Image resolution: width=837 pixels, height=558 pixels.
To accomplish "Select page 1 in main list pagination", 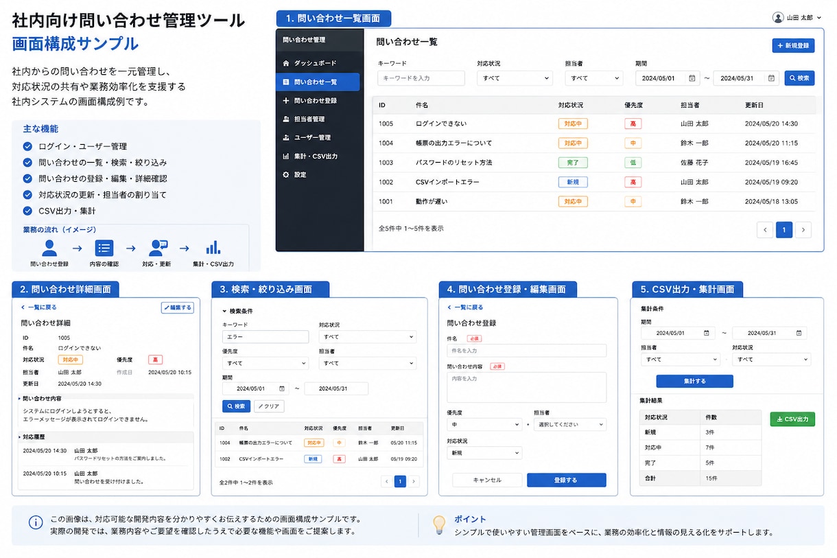I will [784, 230].
